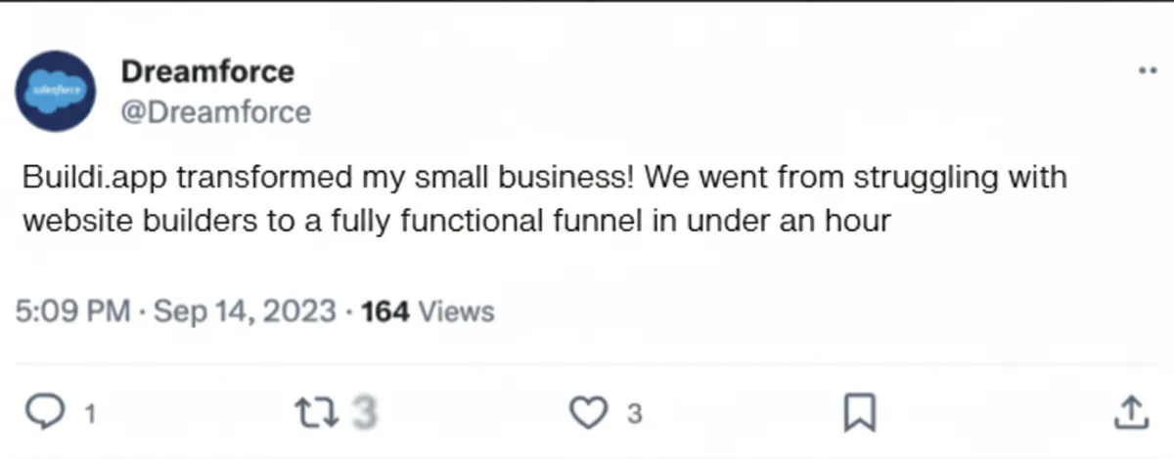Click the Dreamforce display name

207,71
